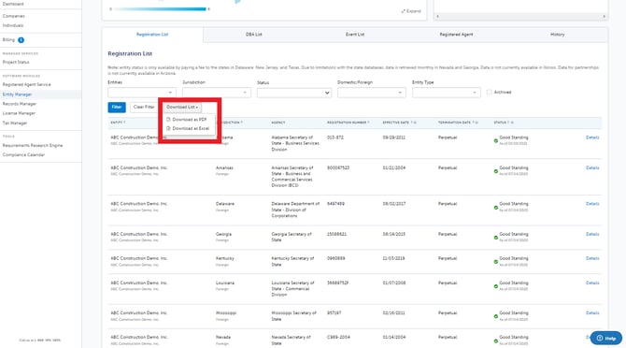Switch to the Event List tab
The width and height of the screenshot is (626, 348).
(x=355, y=35)
